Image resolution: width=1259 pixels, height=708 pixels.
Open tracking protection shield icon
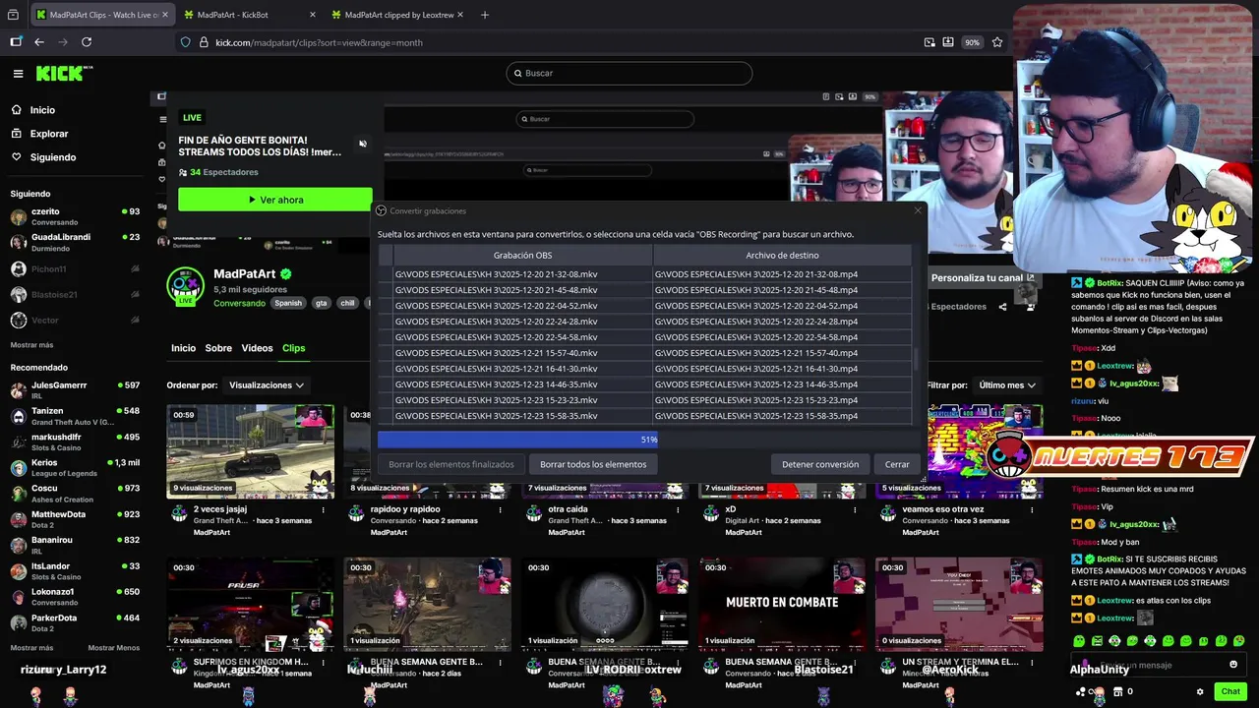(185, 42)
